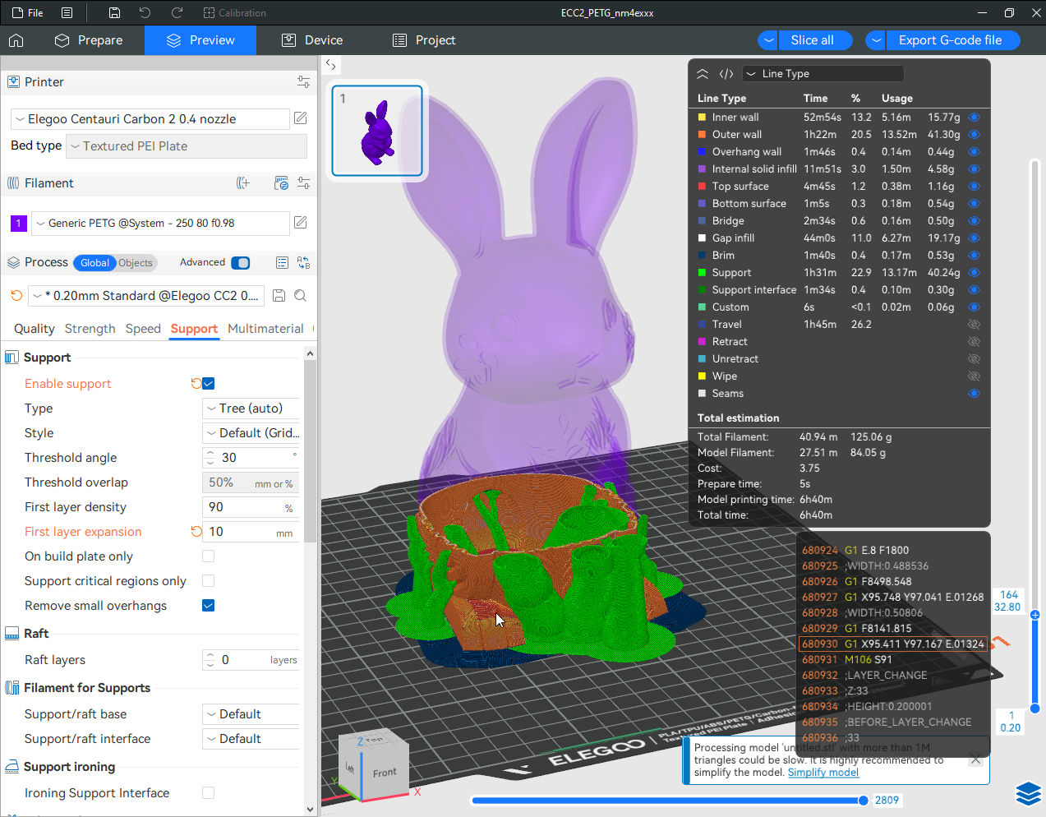1046x817 pixels.
Task: Click the Simplify model link
Action: pyautogui.click(x=823, y=773)
